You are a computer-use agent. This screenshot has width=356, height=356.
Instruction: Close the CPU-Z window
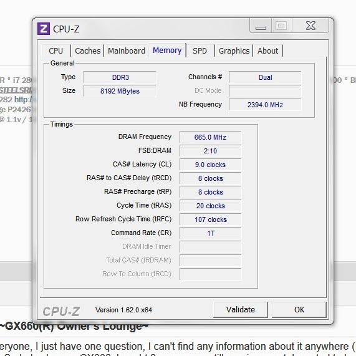click(x=310, y=26)
